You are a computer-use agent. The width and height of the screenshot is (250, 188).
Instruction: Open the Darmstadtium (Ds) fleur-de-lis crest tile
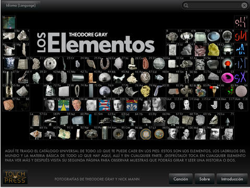coord(132,104)
